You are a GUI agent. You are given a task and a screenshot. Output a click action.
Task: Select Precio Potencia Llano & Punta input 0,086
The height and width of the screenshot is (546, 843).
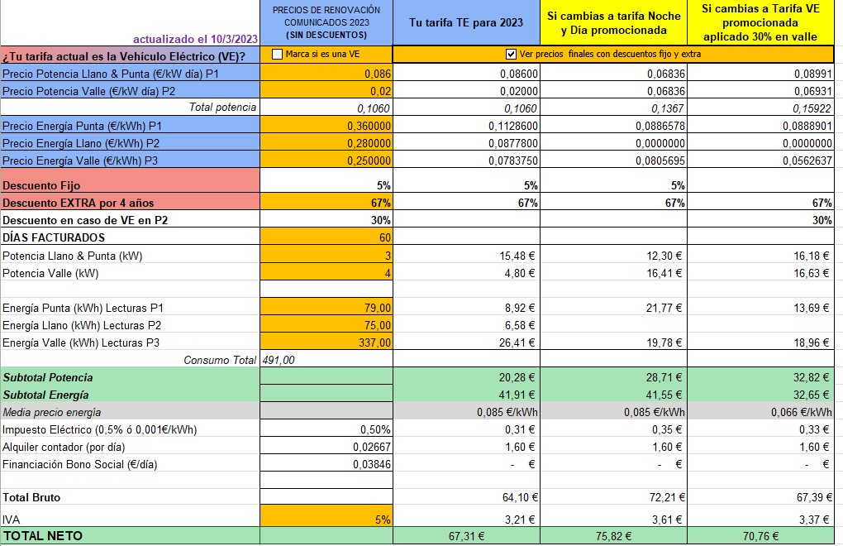(x=326, y=73)
